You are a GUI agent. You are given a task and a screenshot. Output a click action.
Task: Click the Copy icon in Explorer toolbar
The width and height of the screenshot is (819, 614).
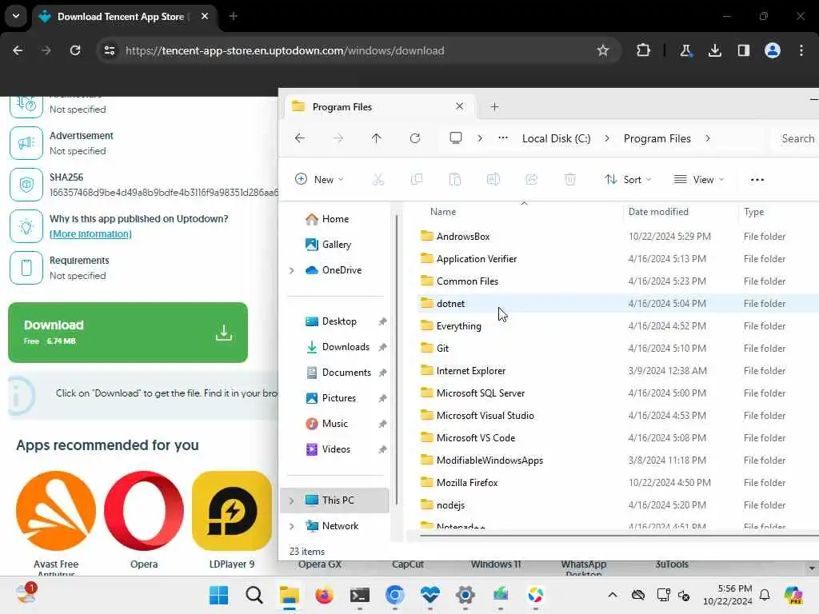[416, 180]
